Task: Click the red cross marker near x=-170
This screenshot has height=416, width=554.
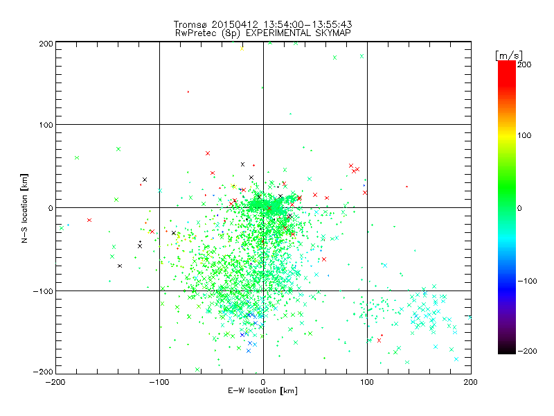Action: [89, 220]
